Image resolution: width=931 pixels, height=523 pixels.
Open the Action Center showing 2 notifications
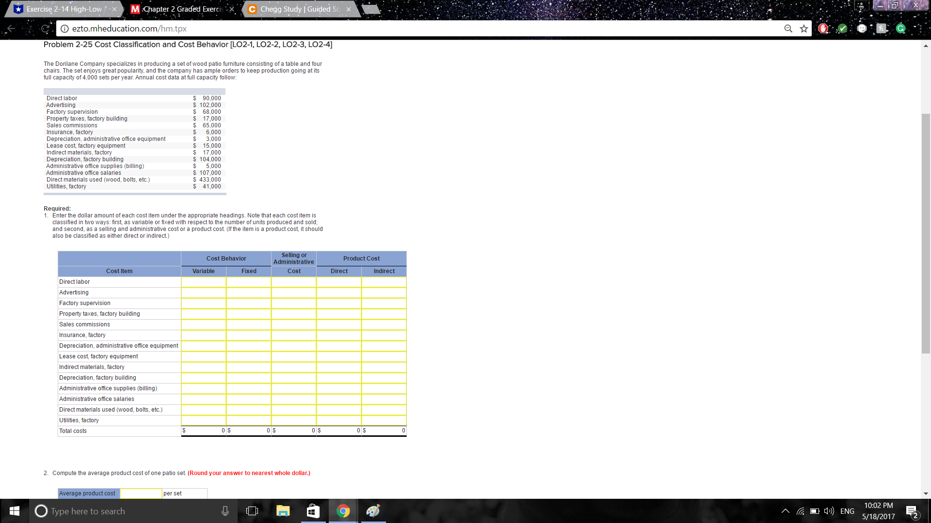point(913,511)
